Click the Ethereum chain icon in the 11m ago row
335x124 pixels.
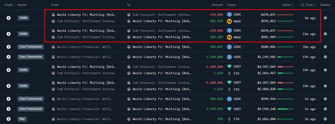(x=9, y=34)
